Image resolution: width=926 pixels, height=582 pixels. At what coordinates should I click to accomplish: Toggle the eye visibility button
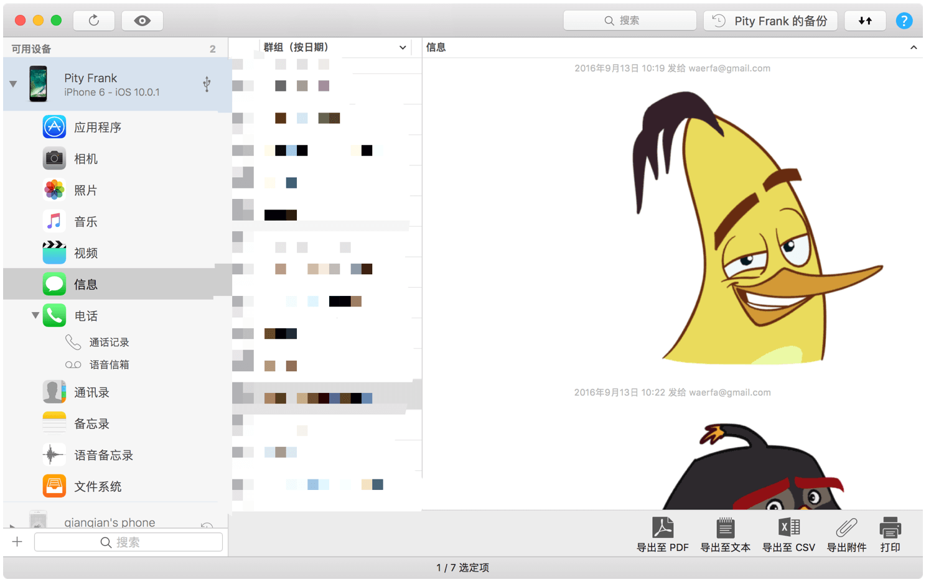pyautogui.click(x=142, y=21)
